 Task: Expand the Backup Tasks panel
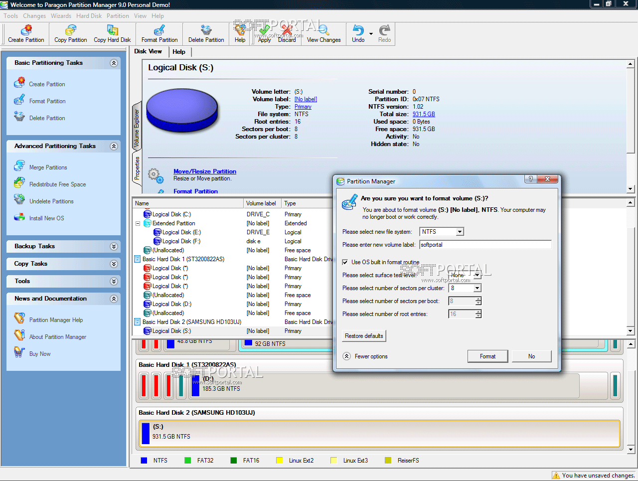tap(114, 247)
